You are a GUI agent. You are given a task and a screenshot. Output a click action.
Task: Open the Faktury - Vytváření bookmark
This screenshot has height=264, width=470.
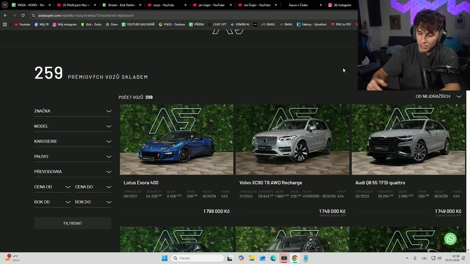click(311, 25)
